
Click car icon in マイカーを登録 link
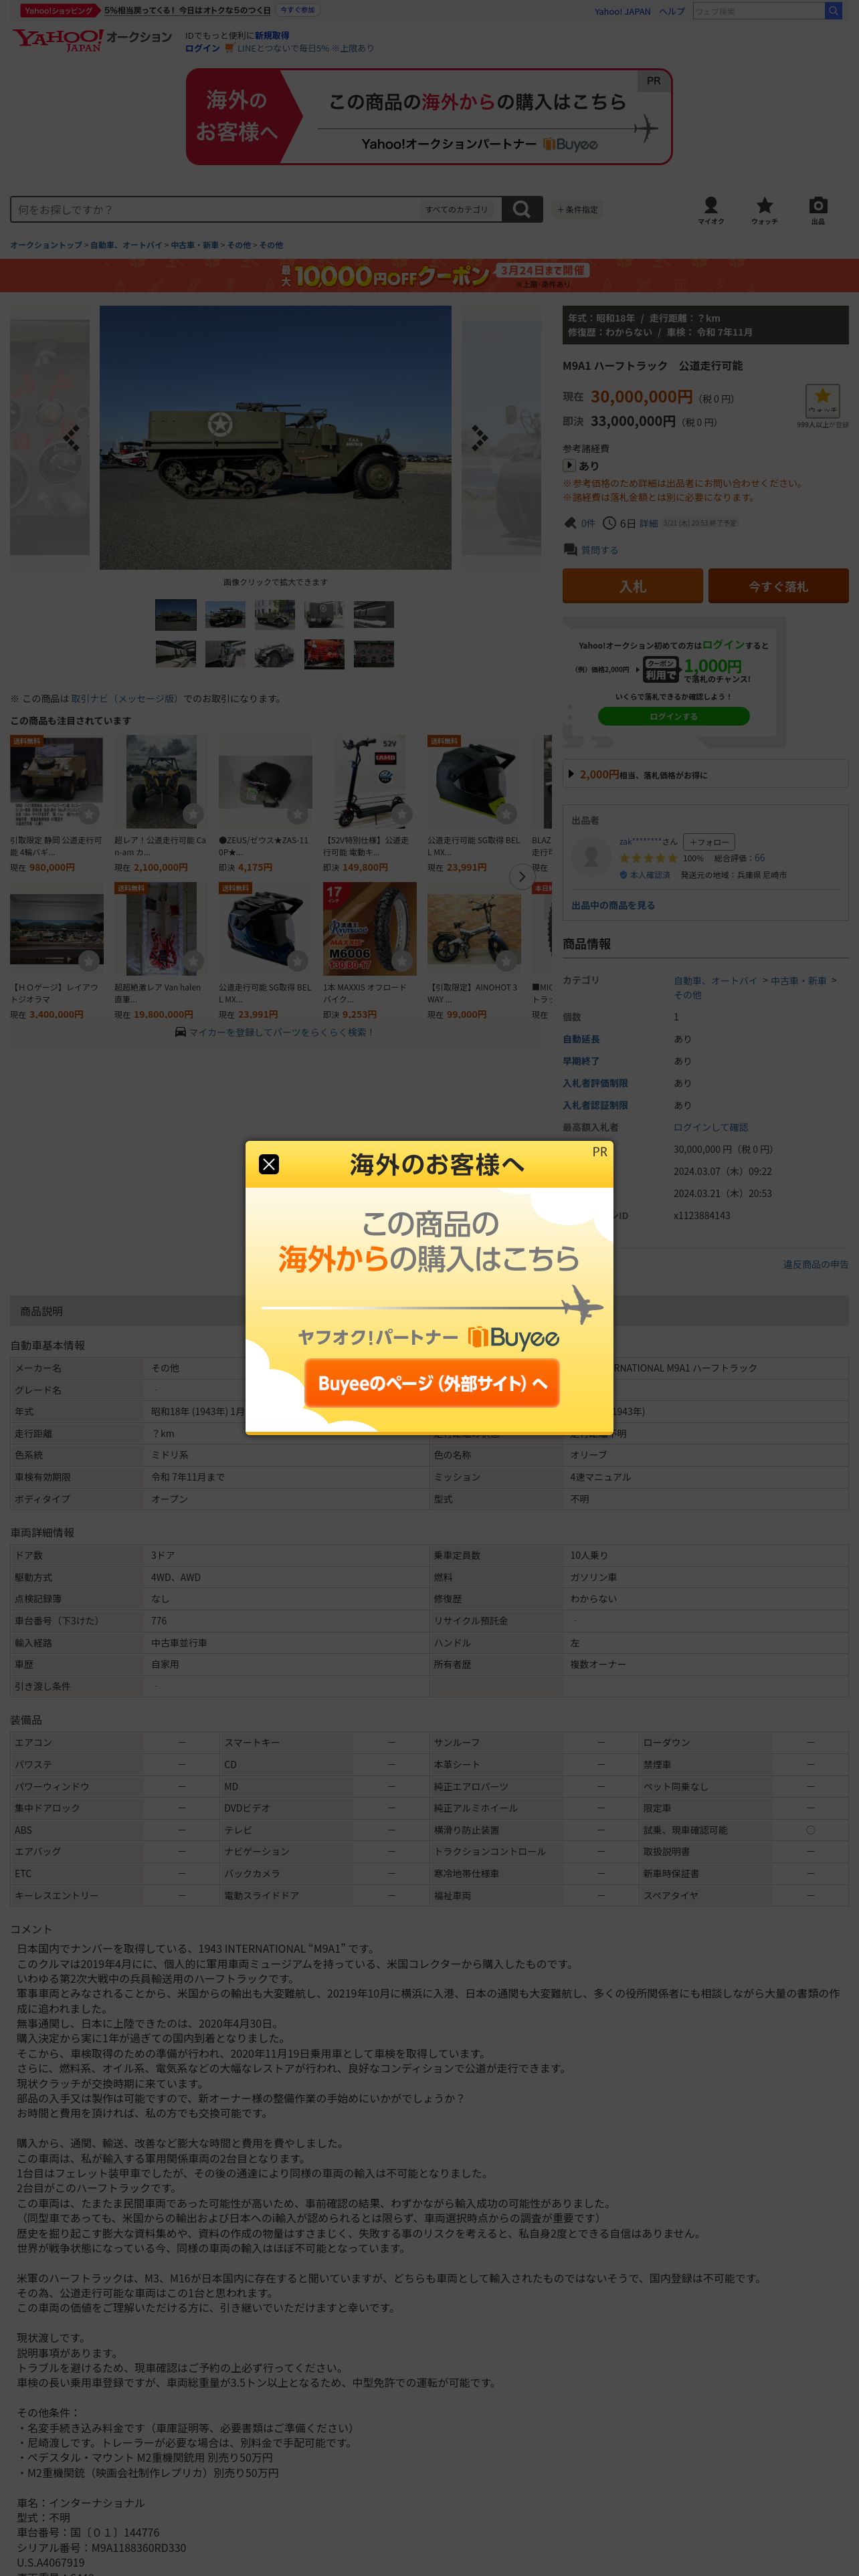pyautogui.click(x=180, y=1032)
